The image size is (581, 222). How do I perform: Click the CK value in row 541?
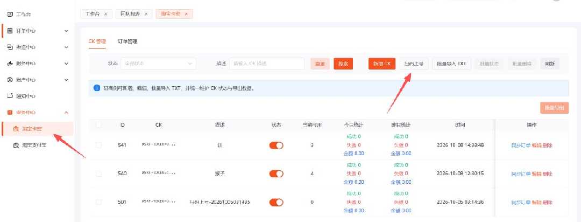[158, 144]
